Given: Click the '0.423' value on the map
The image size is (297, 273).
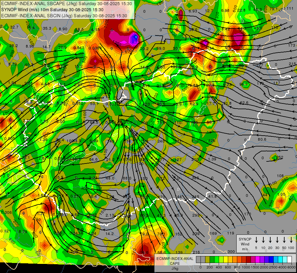Looking at the screenshot, I should pyautogui.click(x=144, y=104).
